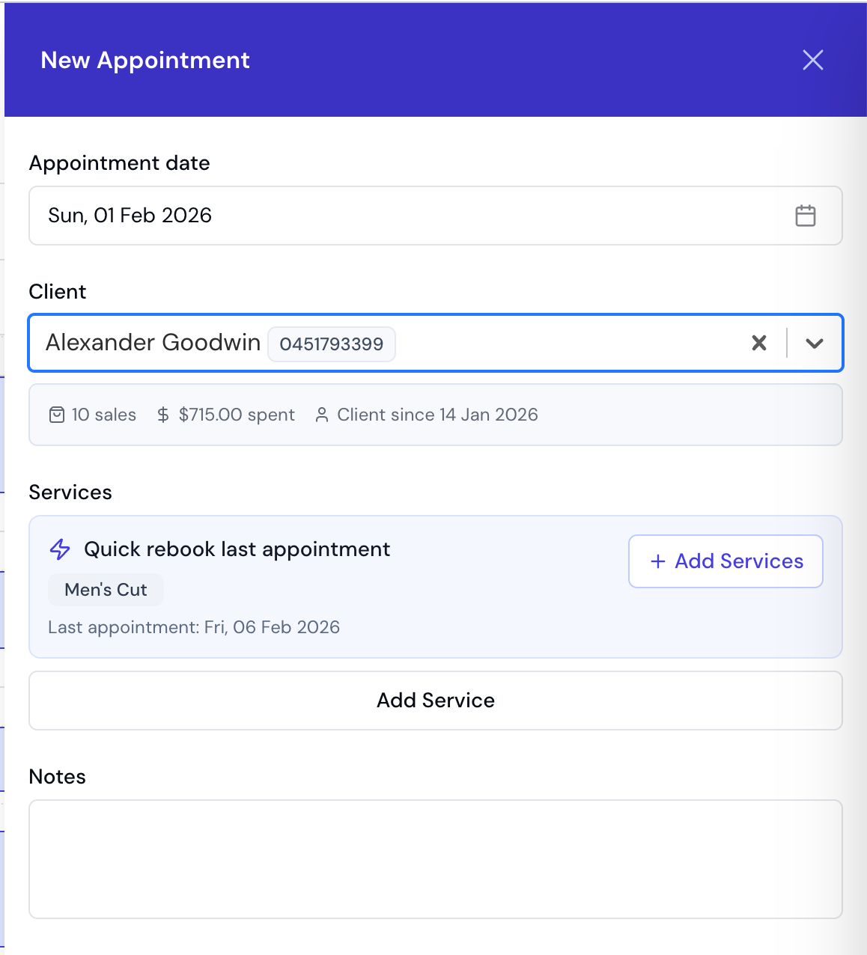Select the Quick rebook last appointment option
The image size is (867, 955).
point(237,549)
